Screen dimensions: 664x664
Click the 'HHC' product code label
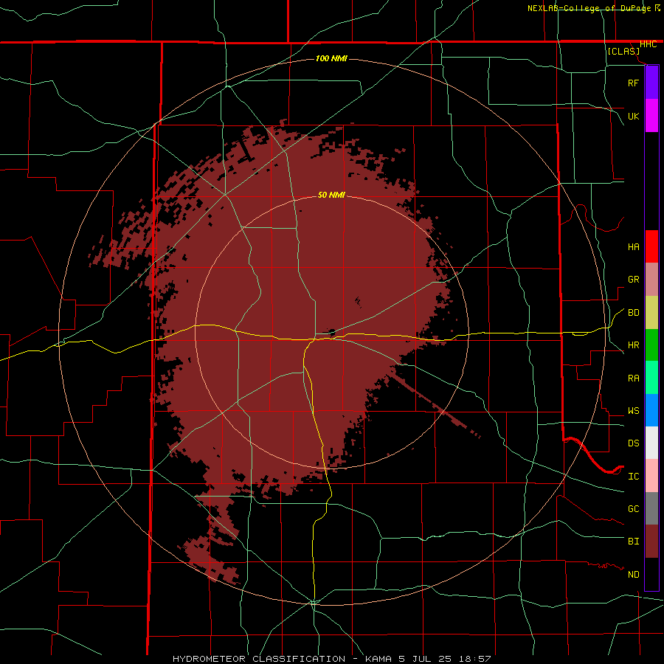648,44
